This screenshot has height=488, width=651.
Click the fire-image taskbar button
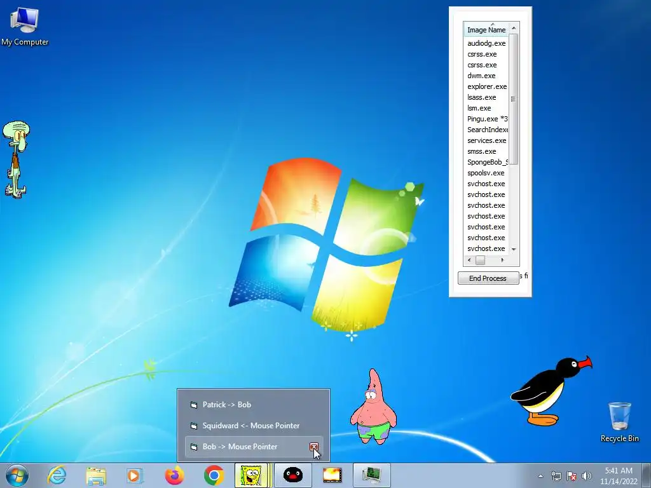(x=332, y=475)
